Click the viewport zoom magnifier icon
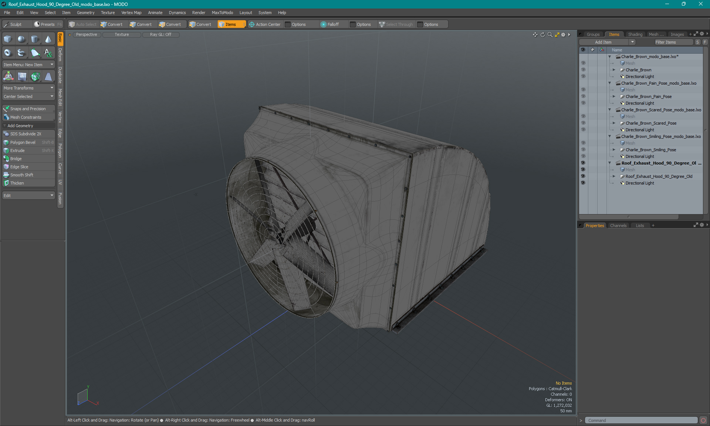710x426 pixels. (550, 35)
